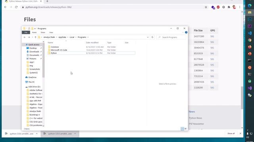Open Ubuntu app from the taskbar
Screen dimensions: 254x142
pos(250,67)
